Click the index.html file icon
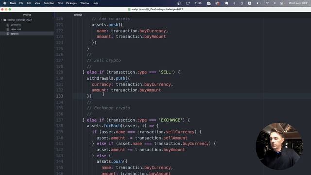The width and height of the screenshot is (311, 175). (8, 29)
